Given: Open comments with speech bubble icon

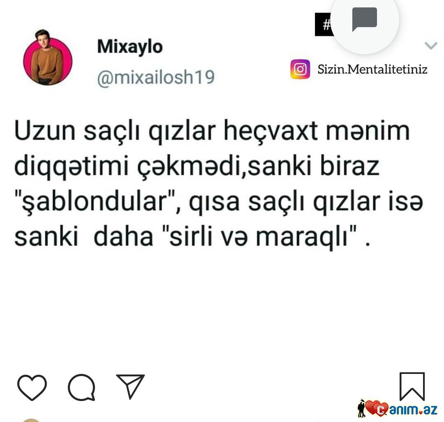Looking at the screenshot, I should [x=81, y=387].
